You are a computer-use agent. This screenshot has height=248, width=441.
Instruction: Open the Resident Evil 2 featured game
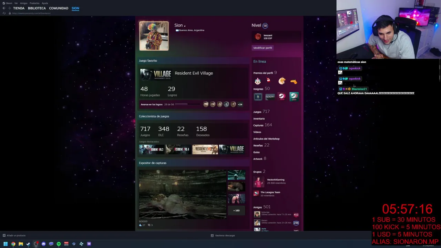click(x=152, y=149)
